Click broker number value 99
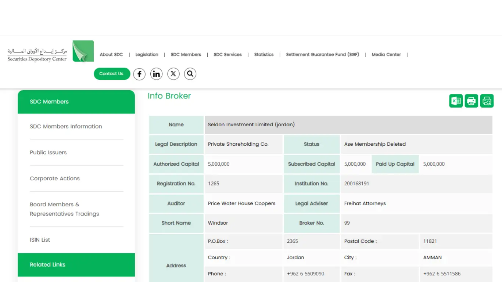This screenshot has height=282, width=502. (347, 223)
